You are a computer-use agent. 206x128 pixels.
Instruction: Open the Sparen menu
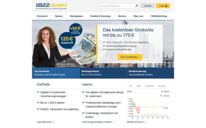(x=59, y=16)
